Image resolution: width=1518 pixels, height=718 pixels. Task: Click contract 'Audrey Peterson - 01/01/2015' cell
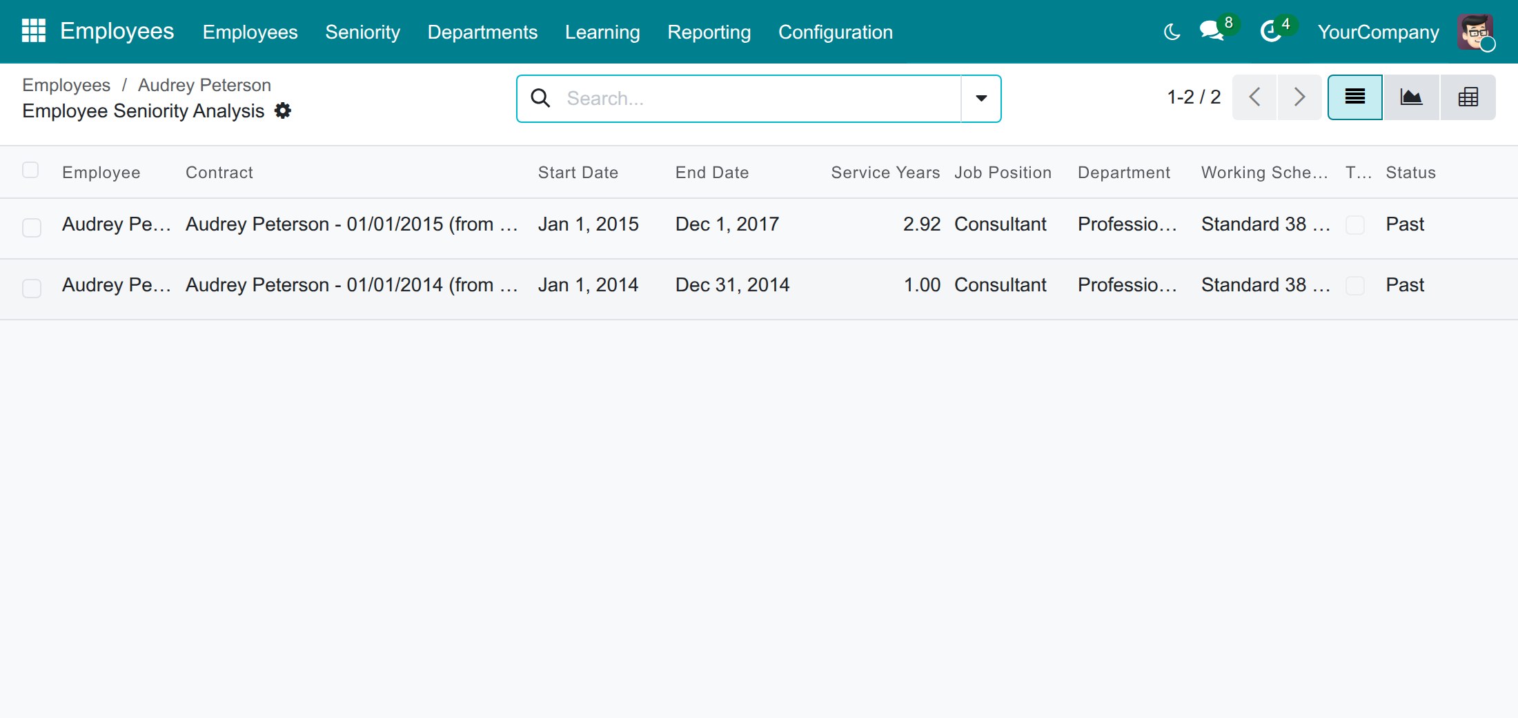click(x=352, y=224)
